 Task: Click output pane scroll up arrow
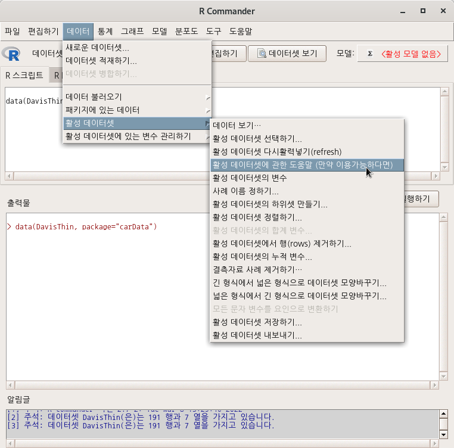pyautogui.click(x=443, y=217)
